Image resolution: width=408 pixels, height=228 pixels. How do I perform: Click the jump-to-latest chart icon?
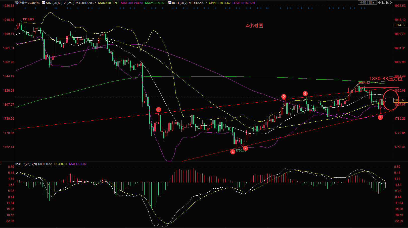391,3
